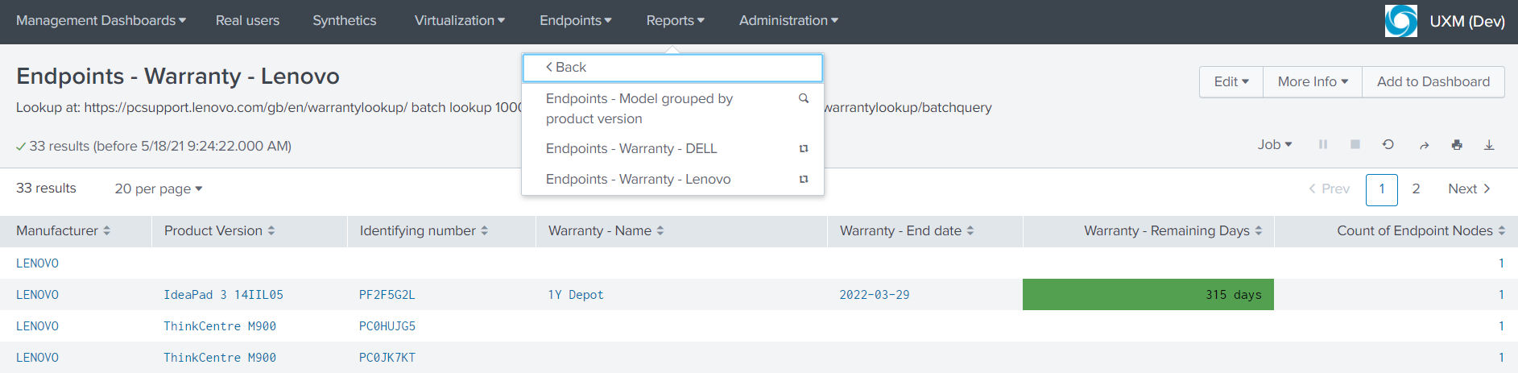The width and height of the screenshot is (1518, 373).
Task: Sort by Warranty - Remaining Days column
Action: pyautogui.click(x=1173, y=230)
